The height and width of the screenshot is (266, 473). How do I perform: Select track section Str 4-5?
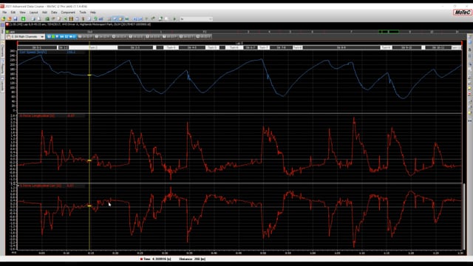pyautogui.click(x=192, y=47)
